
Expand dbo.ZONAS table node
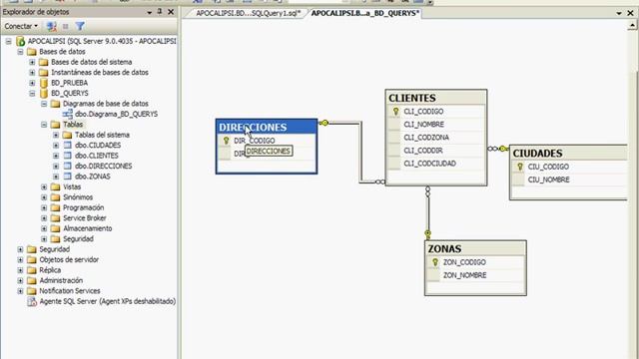point(56,177)
